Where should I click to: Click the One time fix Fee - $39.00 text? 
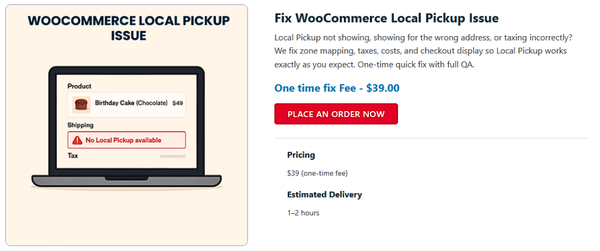(337, 88)
